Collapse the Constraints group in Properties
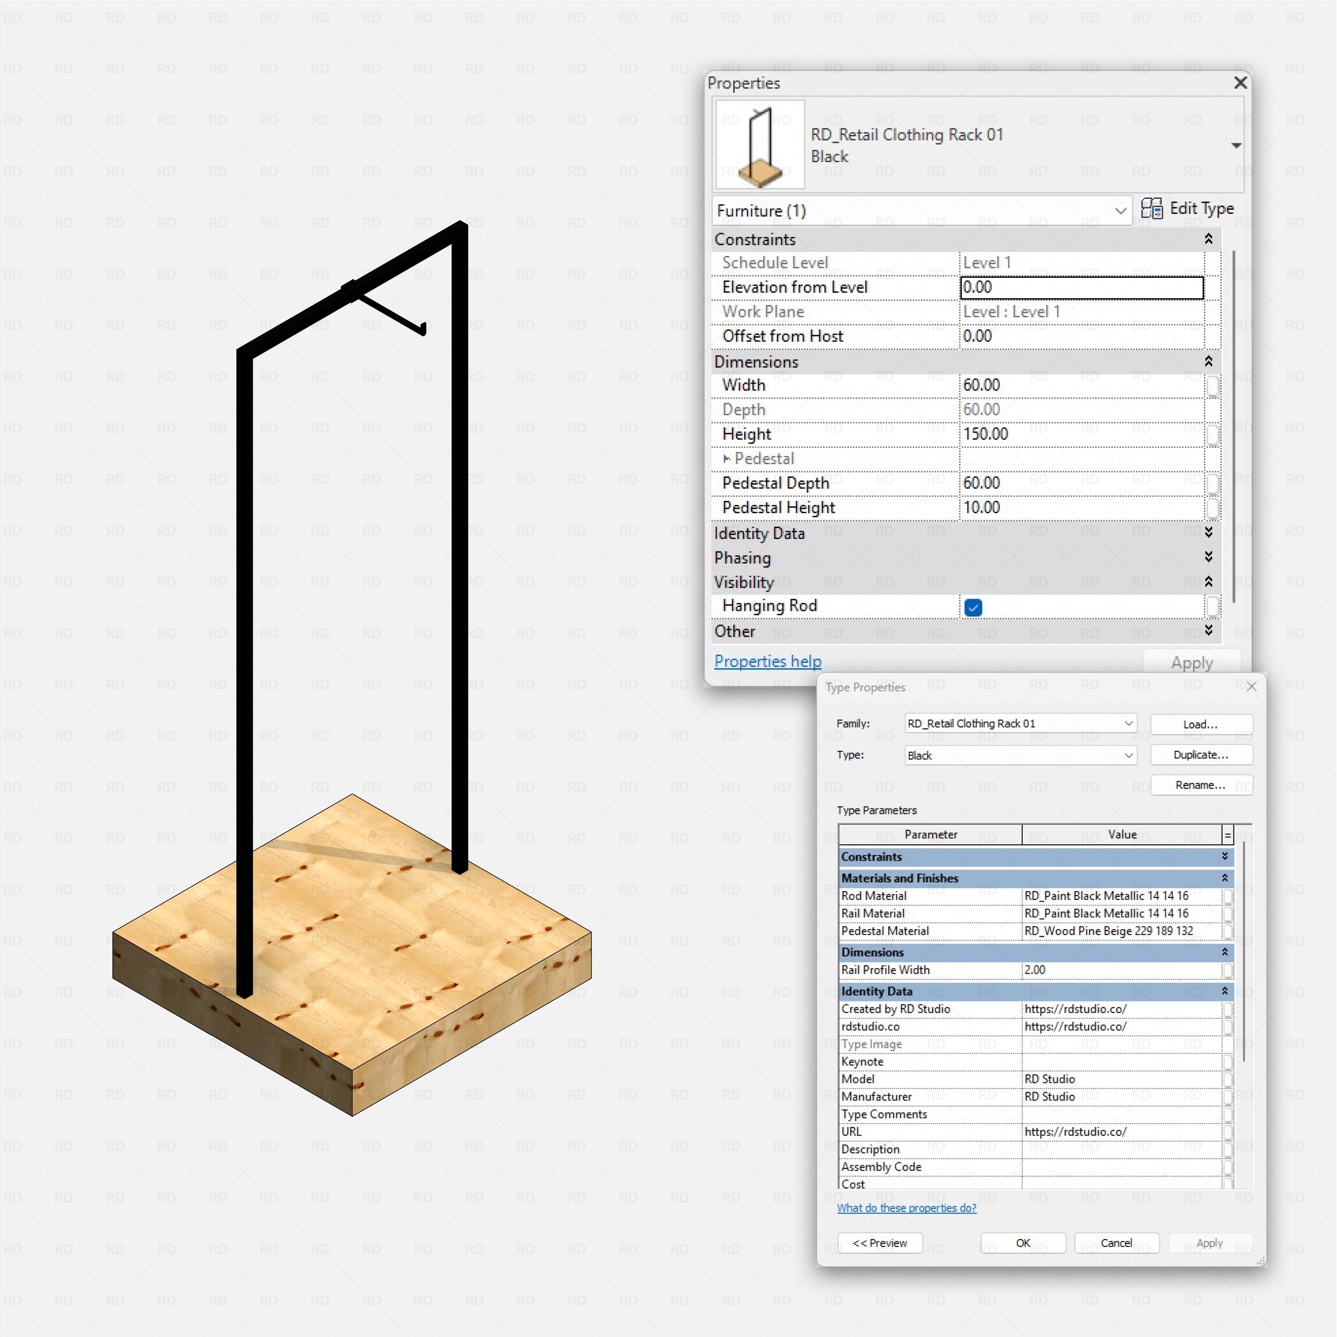Screen dimensions: 1337x1337 coord(1208,239)
